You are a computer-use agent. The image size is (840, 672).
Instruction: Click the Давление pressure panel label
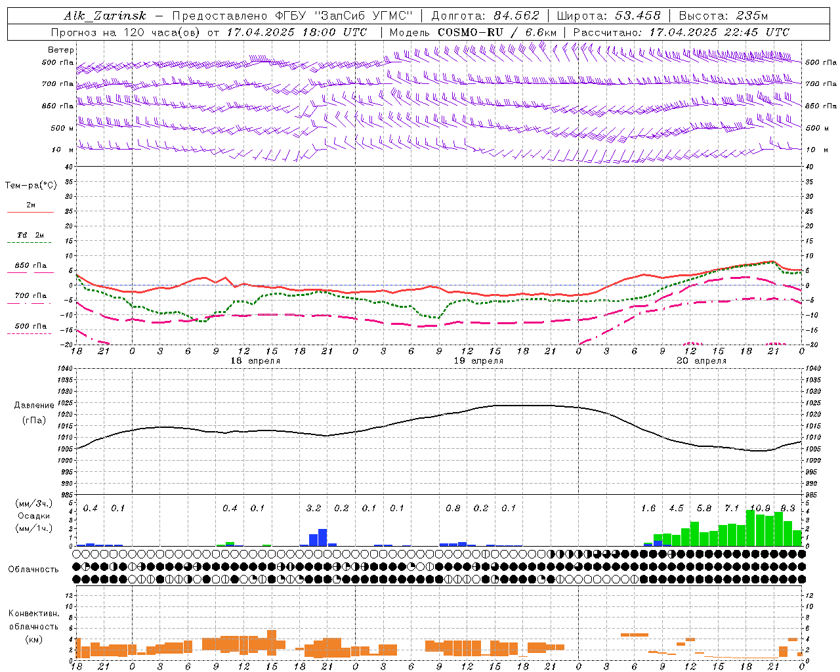click(x=34, y=405)
